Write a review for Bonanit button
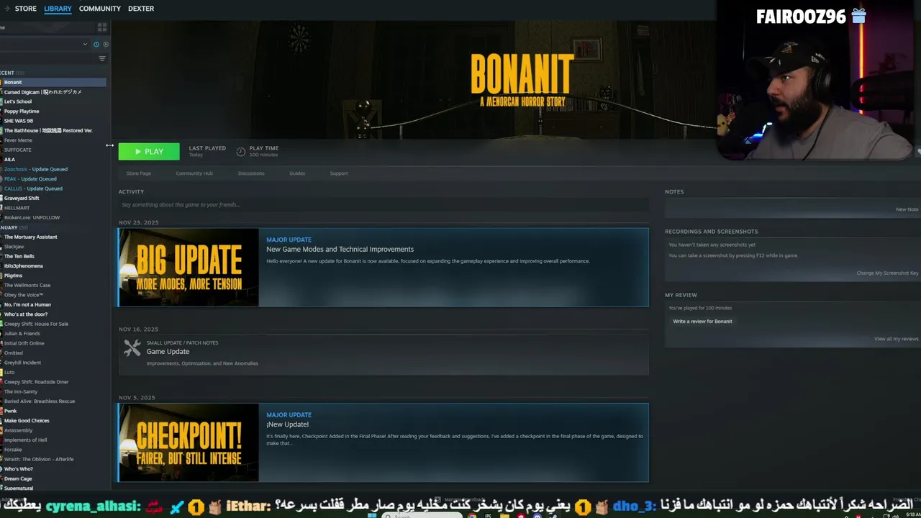The width and height of the screenshot is (921, 518). pyautogui.click(x=702, y=322)
